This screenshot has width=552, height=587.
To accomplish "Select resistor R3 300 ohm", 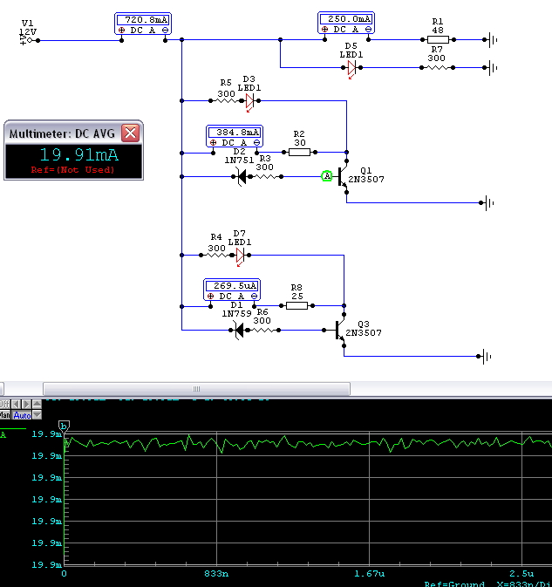I will point(265,176).
